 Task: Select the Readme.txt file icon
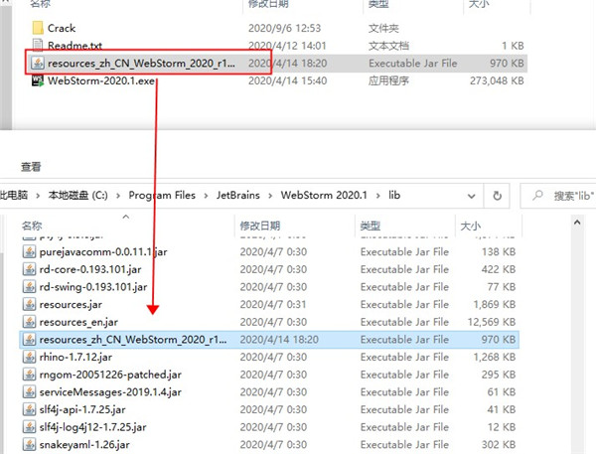(x=37, y=46)
